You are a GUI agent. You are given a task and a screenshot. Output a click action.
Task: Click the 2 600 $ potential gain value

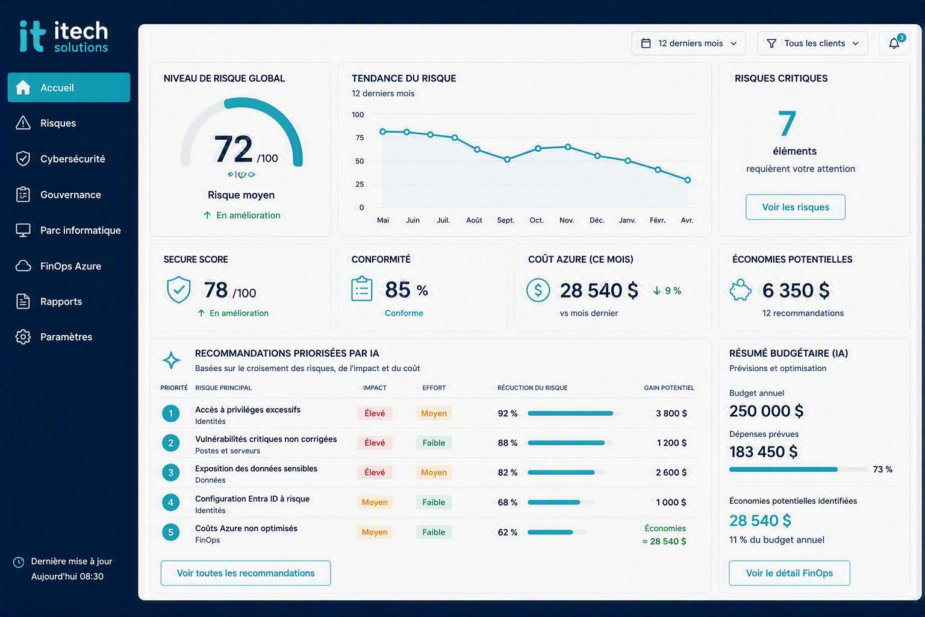coord(671,472)
